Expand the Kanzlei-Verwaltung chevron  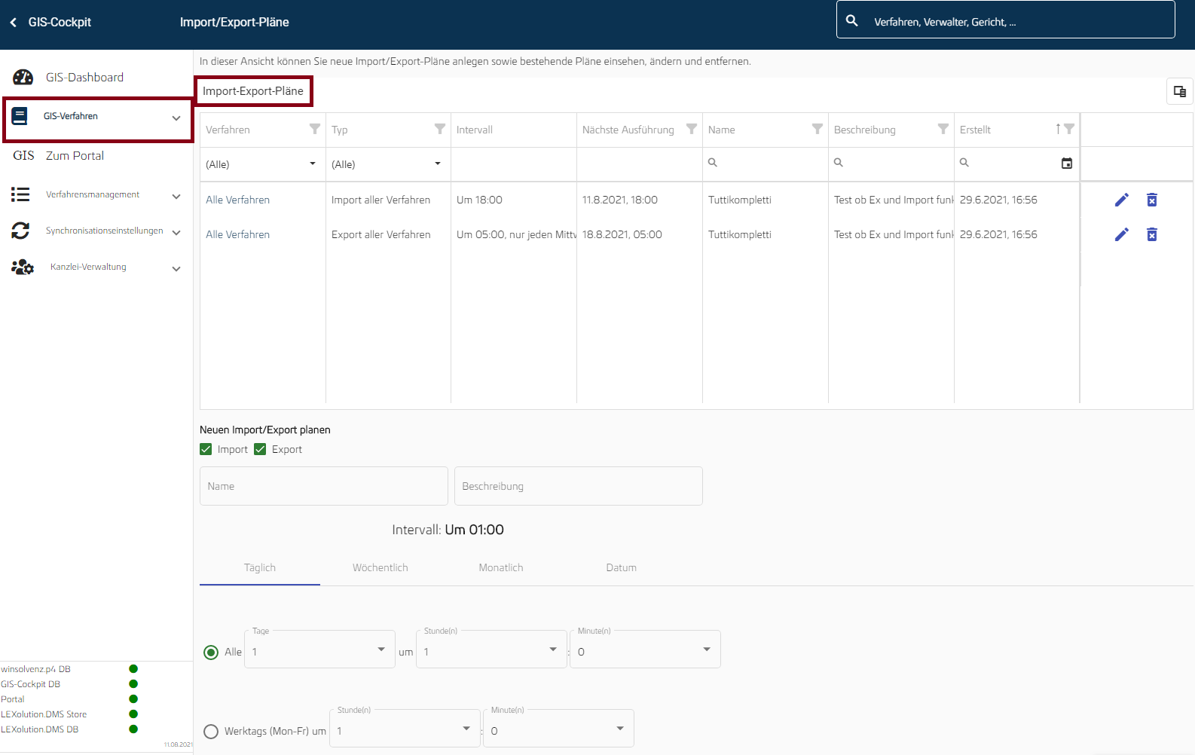(176, 269)
